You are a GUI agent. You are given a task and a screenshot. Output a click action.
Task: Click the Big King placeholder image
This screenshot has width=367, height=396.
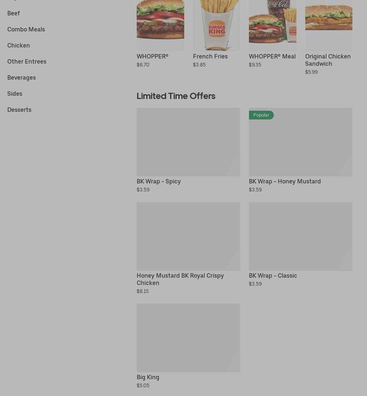(x=188, y=338)
